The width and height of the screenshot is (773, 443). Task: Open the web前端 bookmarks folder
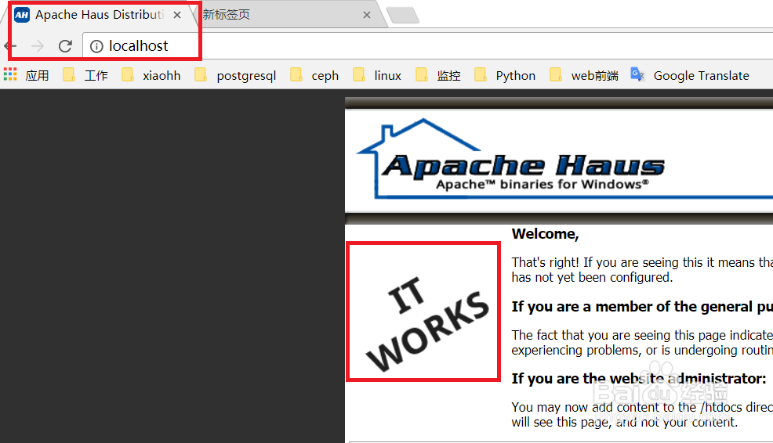coord(584,75)
